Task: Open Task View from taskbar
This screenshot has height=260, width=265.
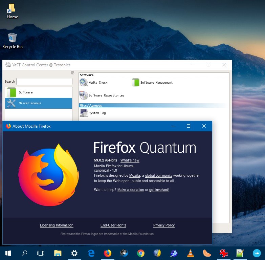Action: [41, 253]
